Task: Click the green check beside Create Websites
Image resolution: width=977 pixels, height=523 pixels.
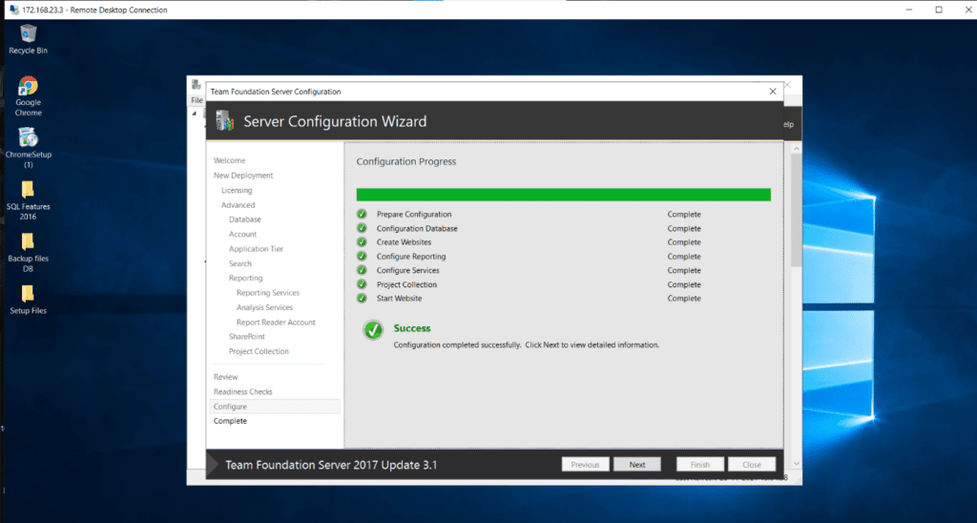Action: (362, 241)
